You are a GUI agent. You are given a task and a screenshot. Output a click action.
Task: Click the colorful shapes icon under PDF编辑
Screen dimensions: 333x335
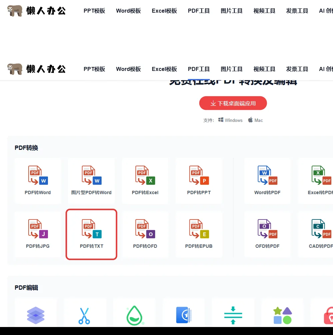pyautogui.click(x=283, y=315)
